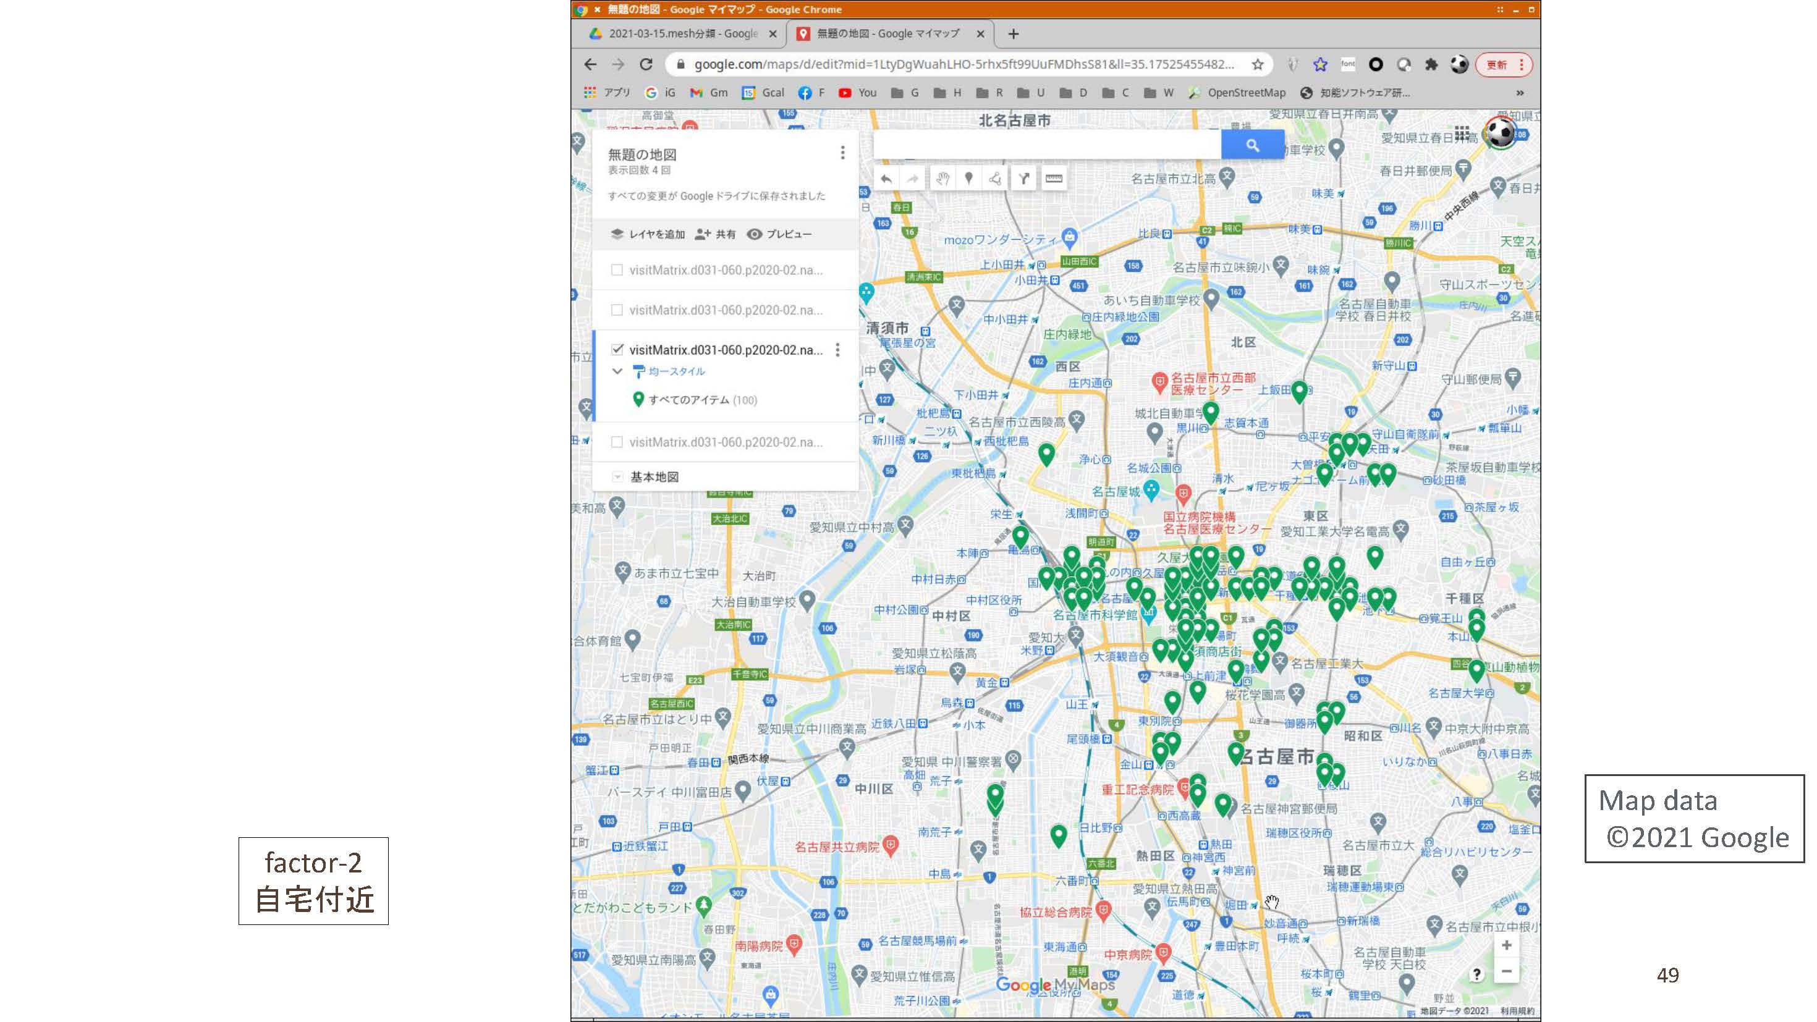Zoom in the map with plus
The image size is (1817, 1022).
click(x=1506, y=945)
